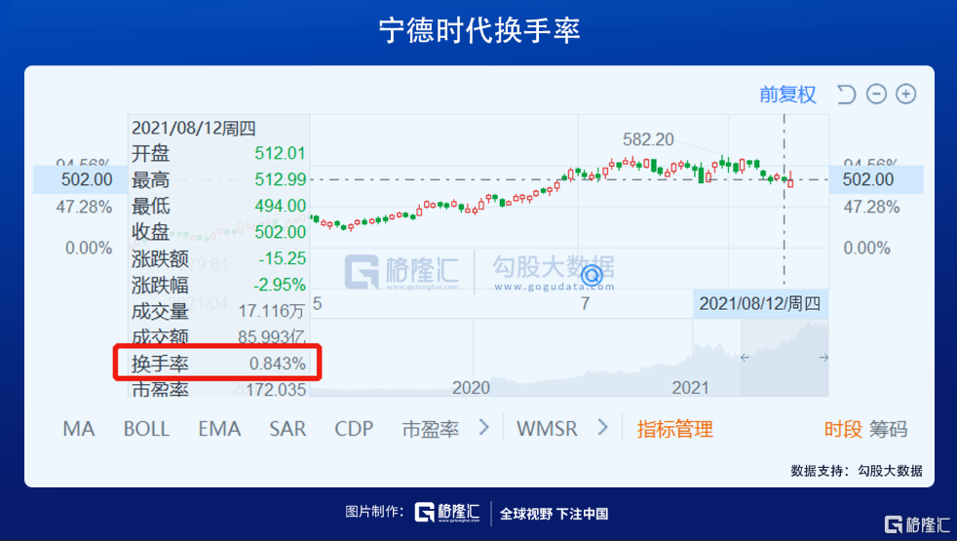Toggle the BOLL indicator

[146, 429]
